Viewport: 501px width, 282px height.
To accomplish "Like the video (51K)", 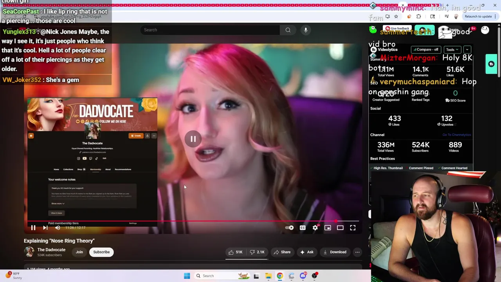I will 235,252.
